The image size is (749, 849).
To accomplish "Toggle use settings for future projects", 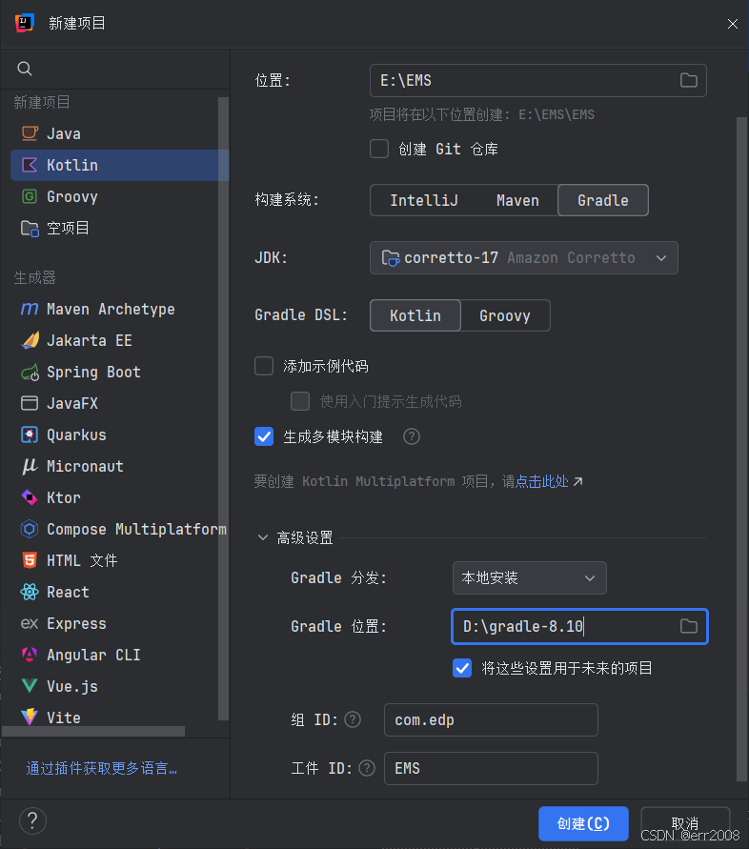I will [x=462, y=668].
